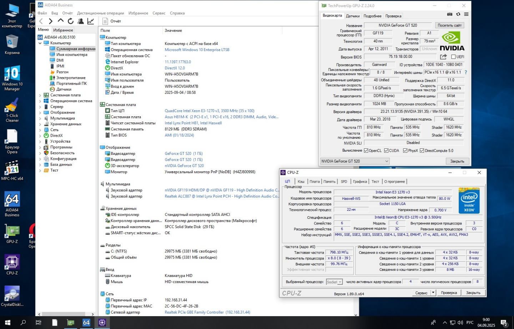Open the AIDA64 user manager toolbar icon

click(x=81, y=21)
